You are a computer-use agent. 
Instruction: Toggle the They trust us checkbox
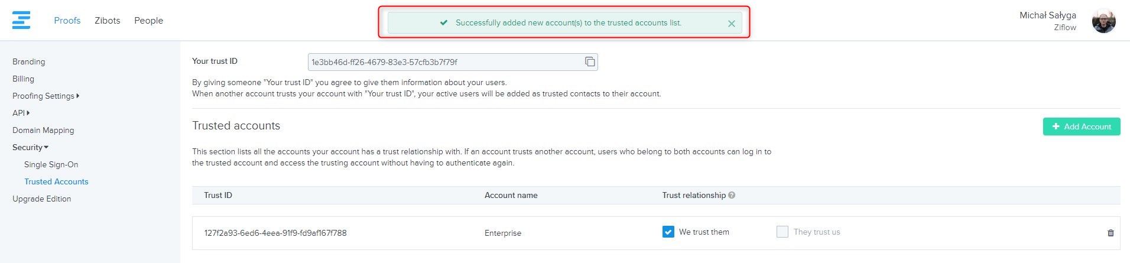click(x=782, y=232)
